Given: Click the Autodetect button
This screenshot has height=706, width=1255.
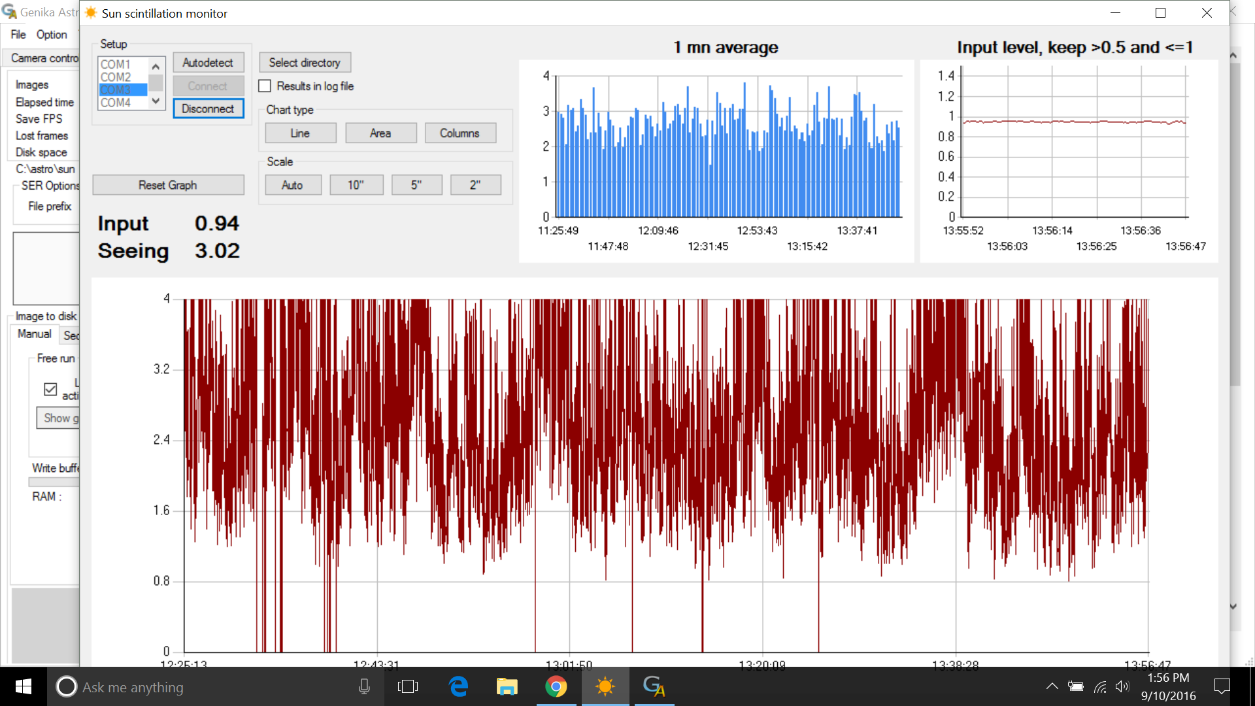Looking at the screenshot, I should click(x=208, y=63).
